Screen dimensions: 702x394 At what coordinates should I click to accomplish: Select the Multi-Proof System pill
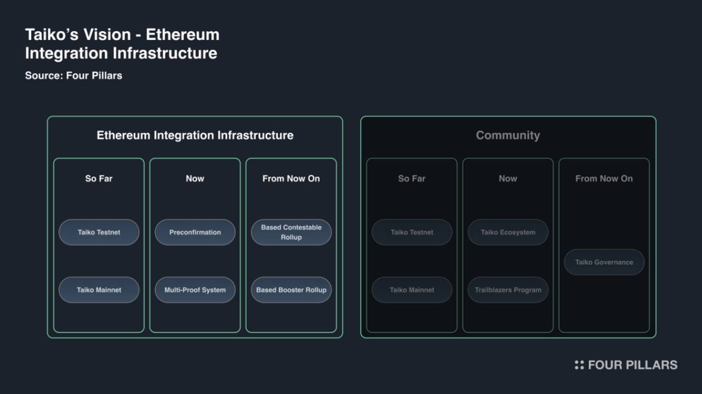pos(195,290)
